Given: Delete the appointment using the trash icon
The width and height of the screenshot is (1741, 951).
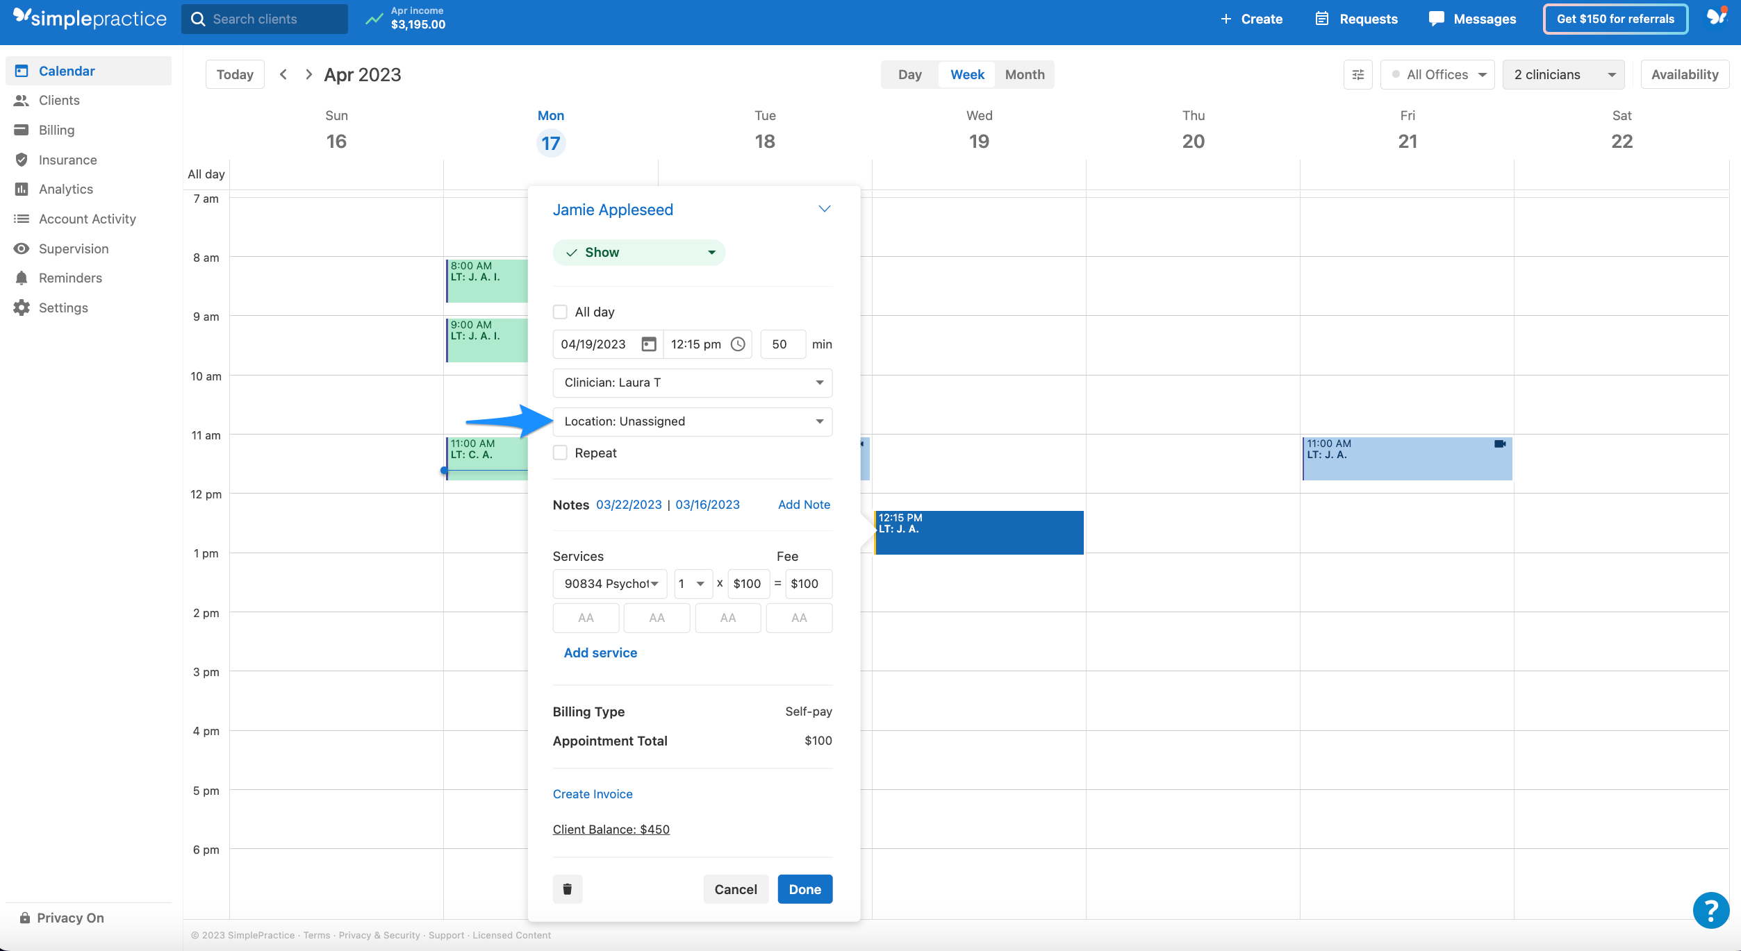Looking at the screenshot, I should coord(567,889).
